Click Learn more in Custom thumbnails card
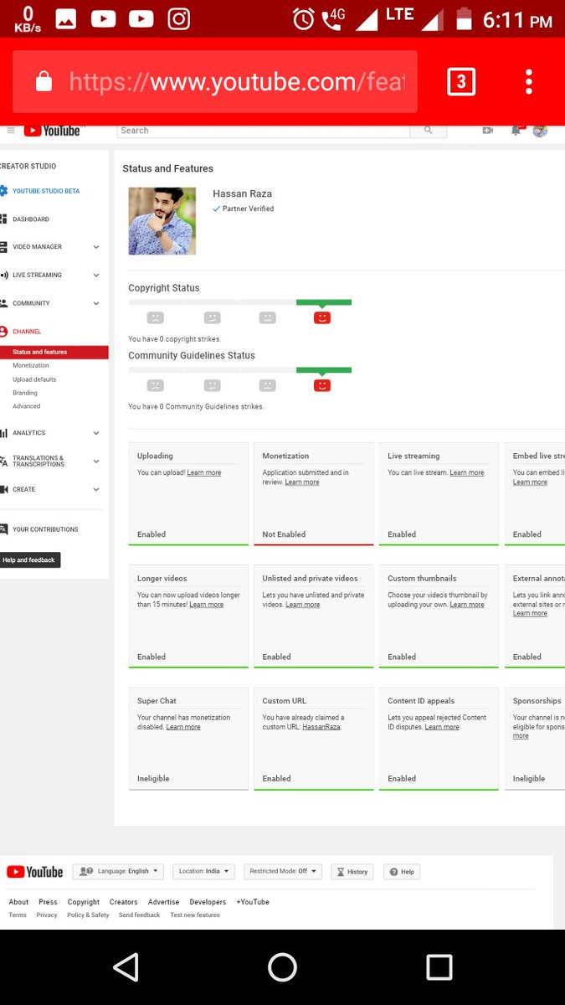This screenshot has width=565, height=1005. [467, 605]
